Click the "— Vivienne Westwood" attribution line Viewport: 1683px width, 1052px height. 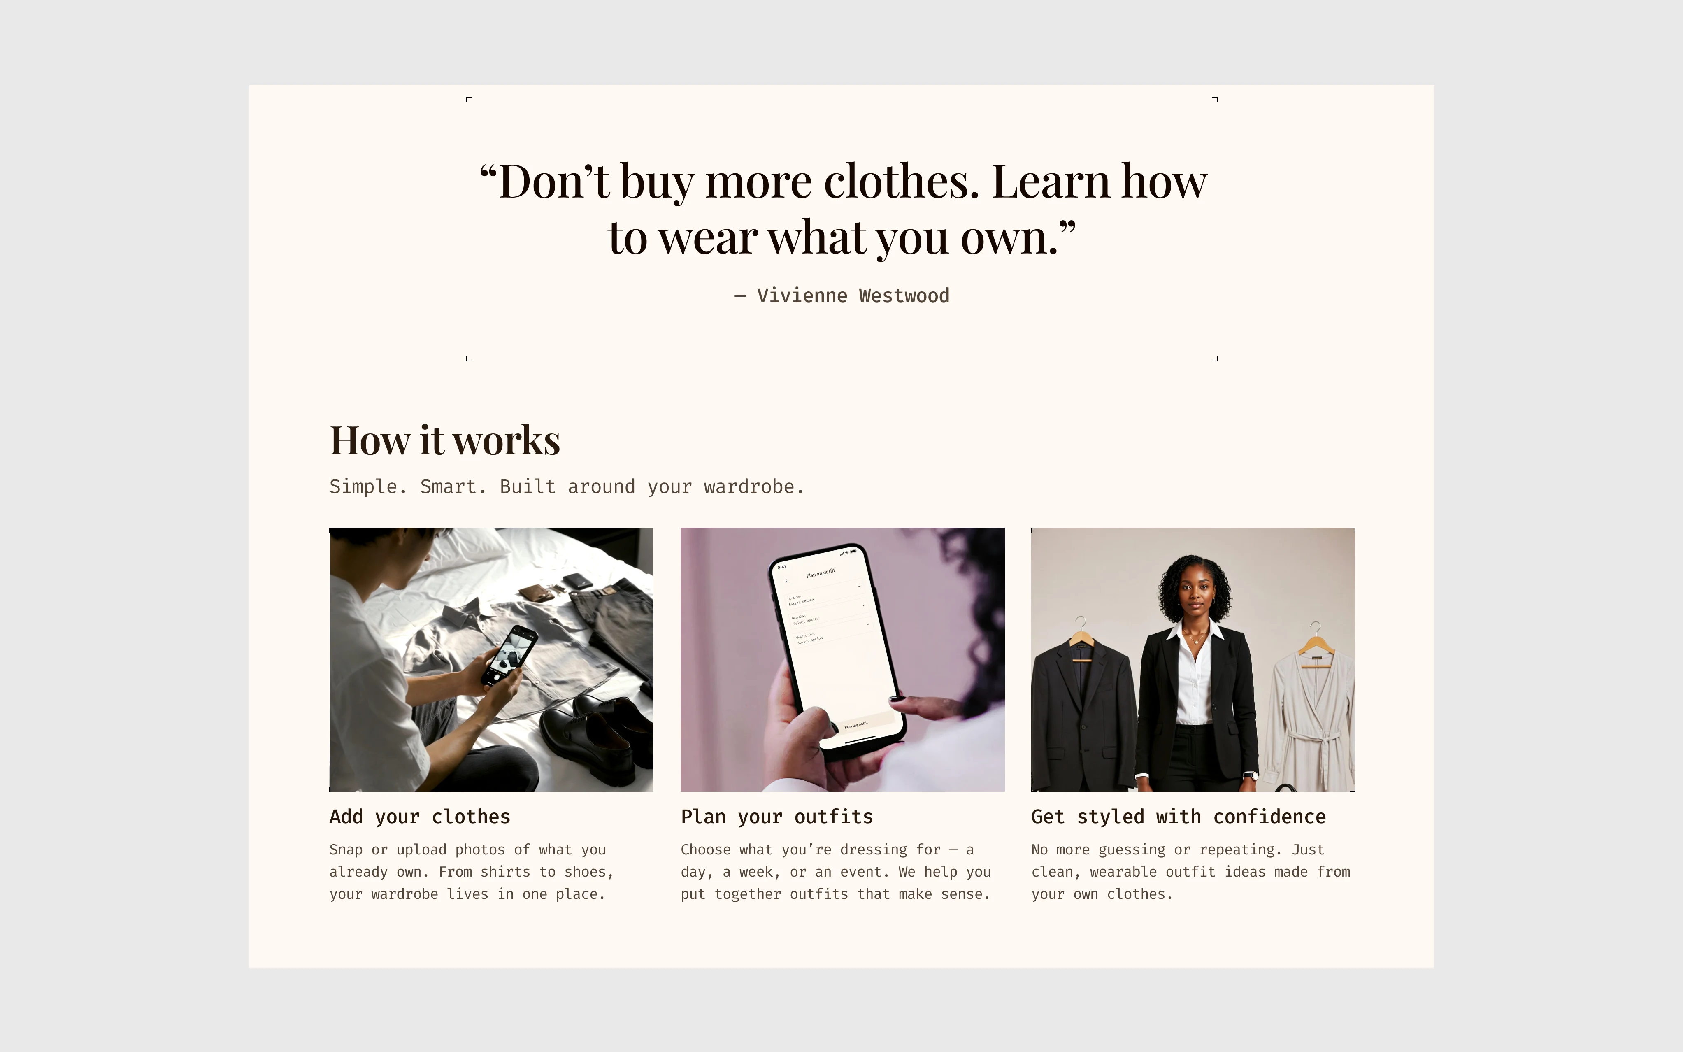(841, 296)
